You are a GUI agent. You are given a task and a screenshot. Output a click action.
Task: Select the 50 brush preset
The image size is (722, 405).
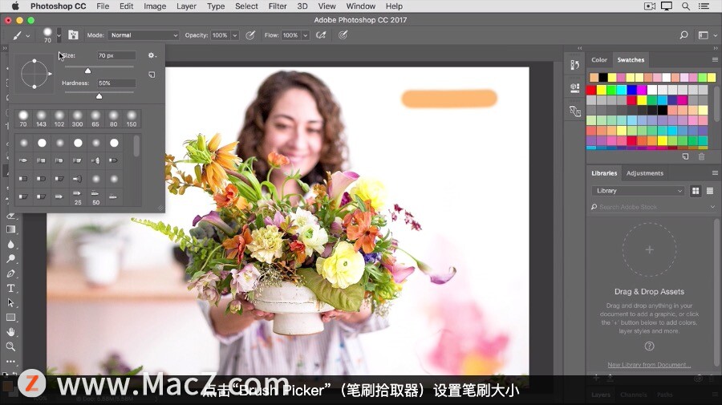(x=95, y=197)
